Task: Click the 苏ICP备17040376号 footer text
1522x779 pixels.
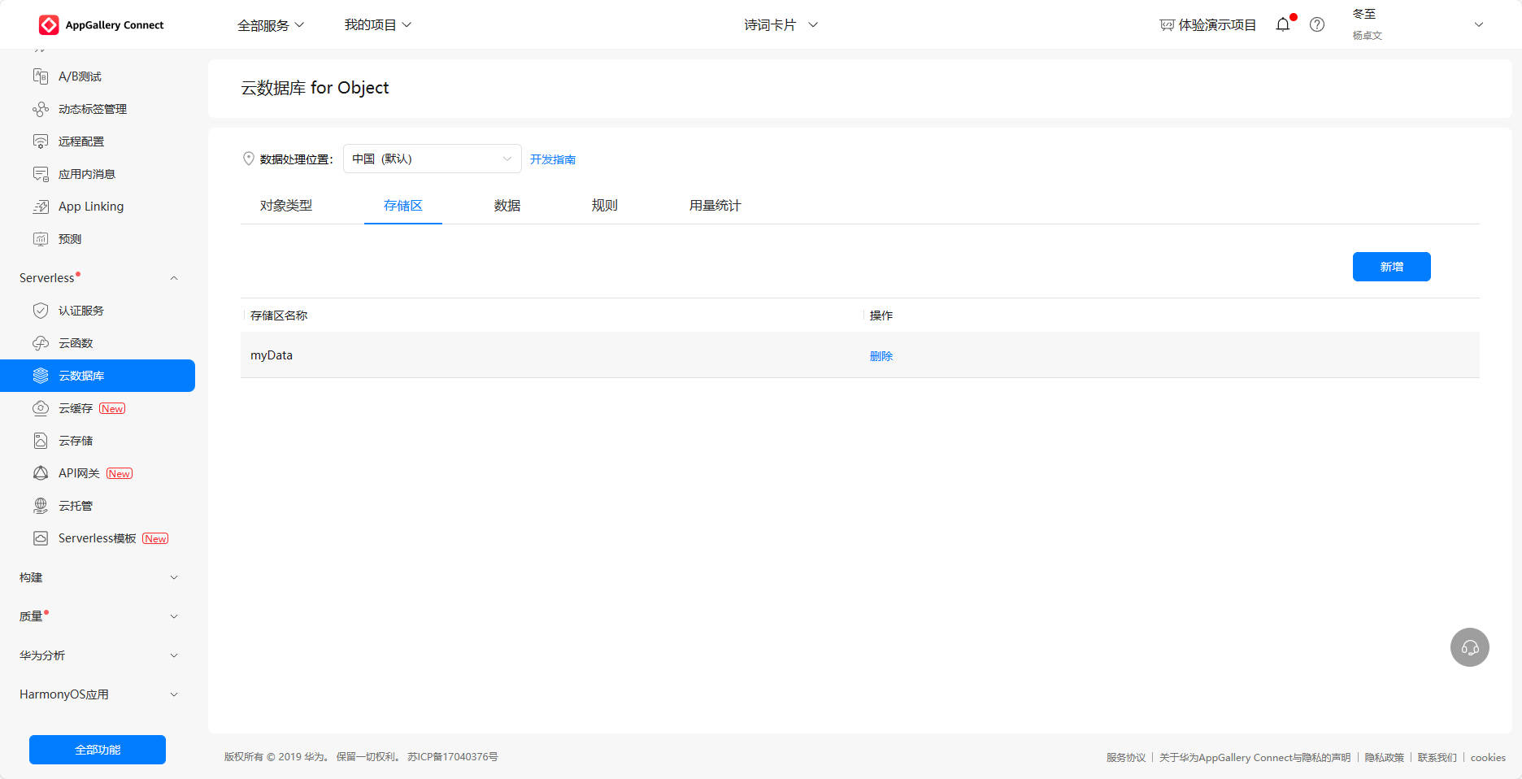Action: point(453,757)
